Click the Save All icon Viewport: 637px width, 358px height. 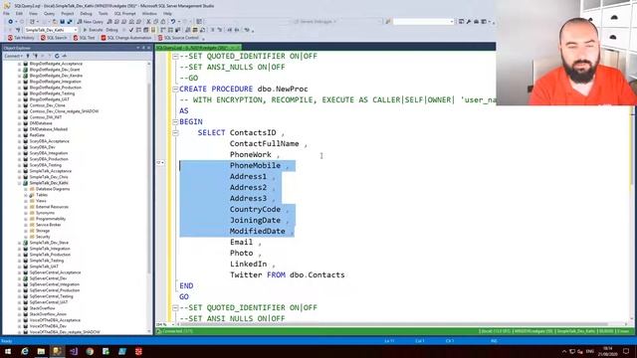click(70, 22)
